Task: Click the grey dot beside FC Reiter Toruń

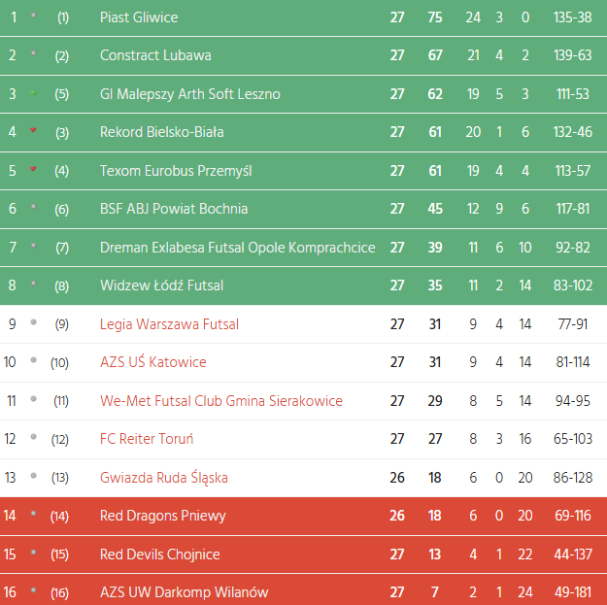Action: 34,437
